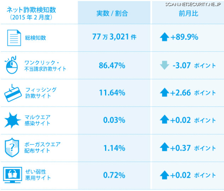Click the up arrow beside +0.37 ポイント
The width and height of the screenshot is (224, 191).
coord(164,147)
